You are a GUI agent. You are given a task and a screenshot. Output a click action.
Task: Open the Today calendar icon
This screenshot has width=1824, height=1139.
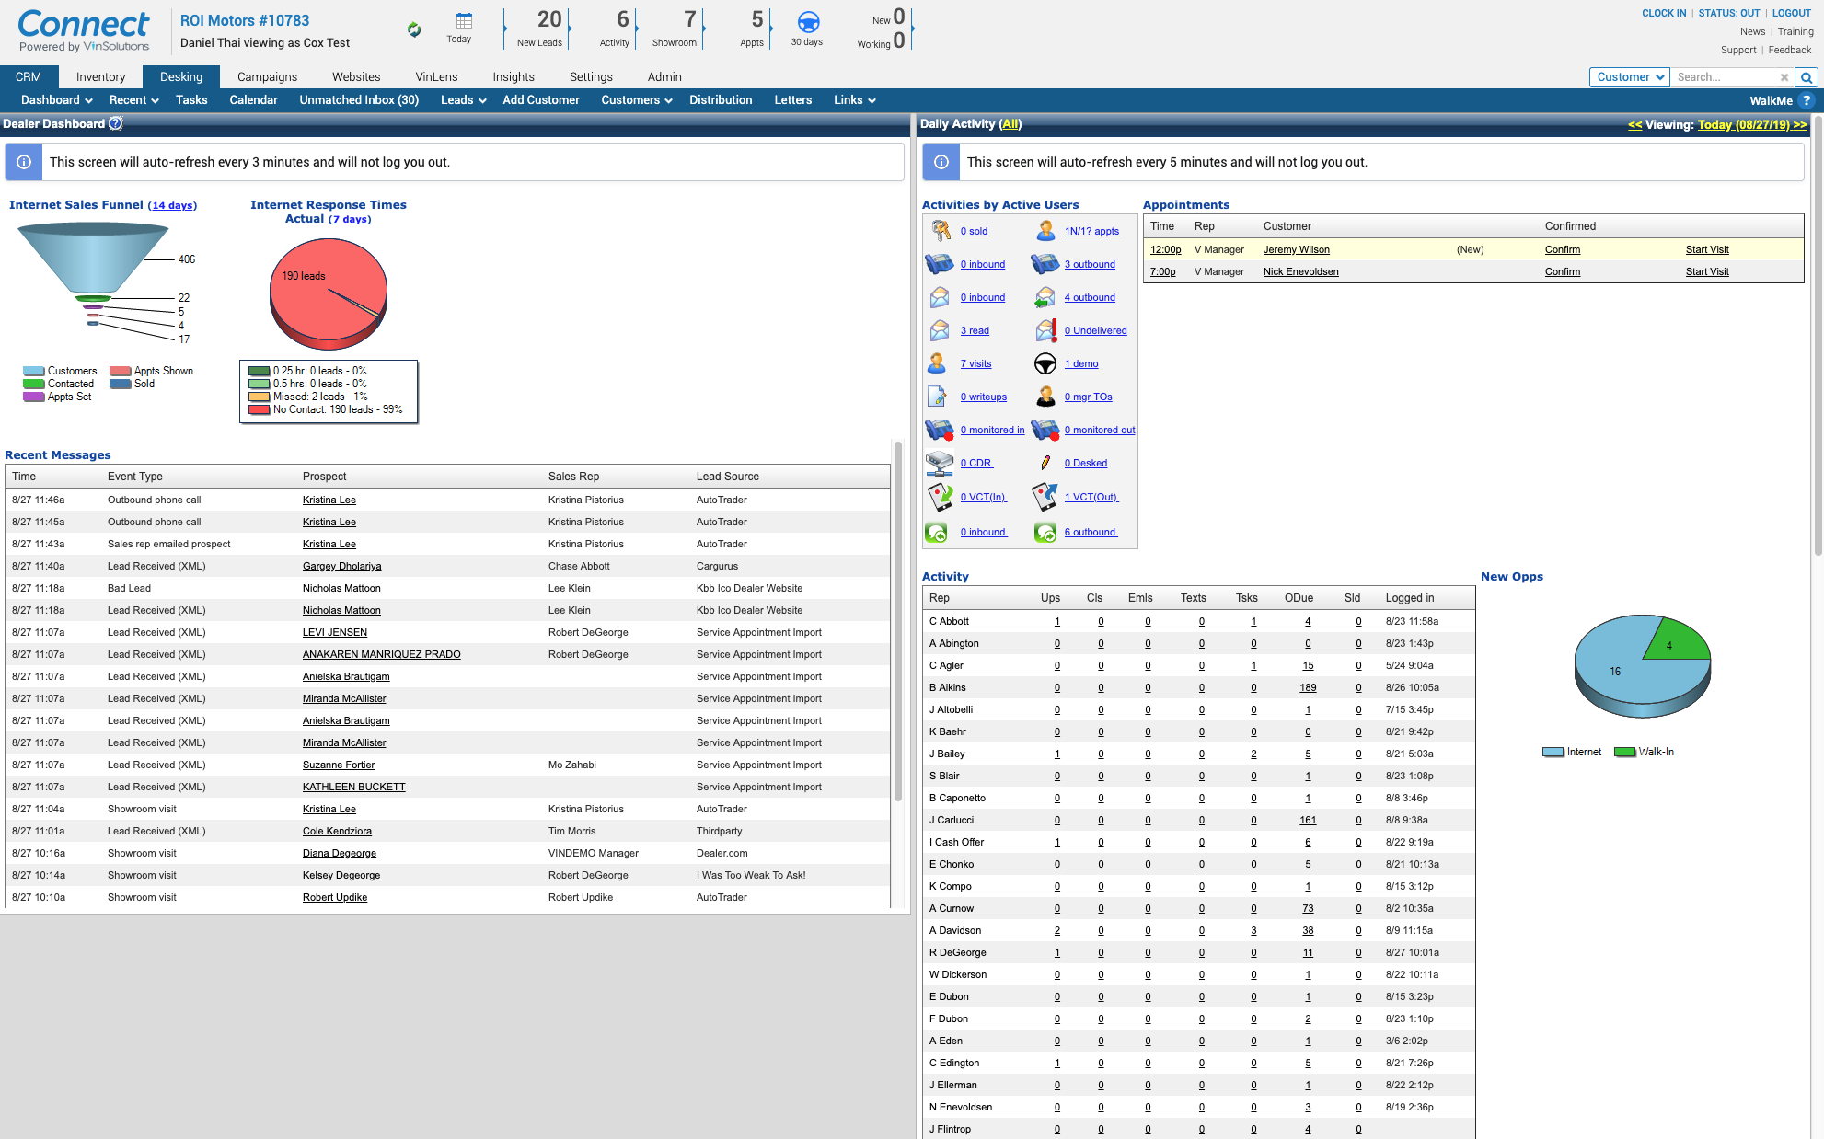460,22
